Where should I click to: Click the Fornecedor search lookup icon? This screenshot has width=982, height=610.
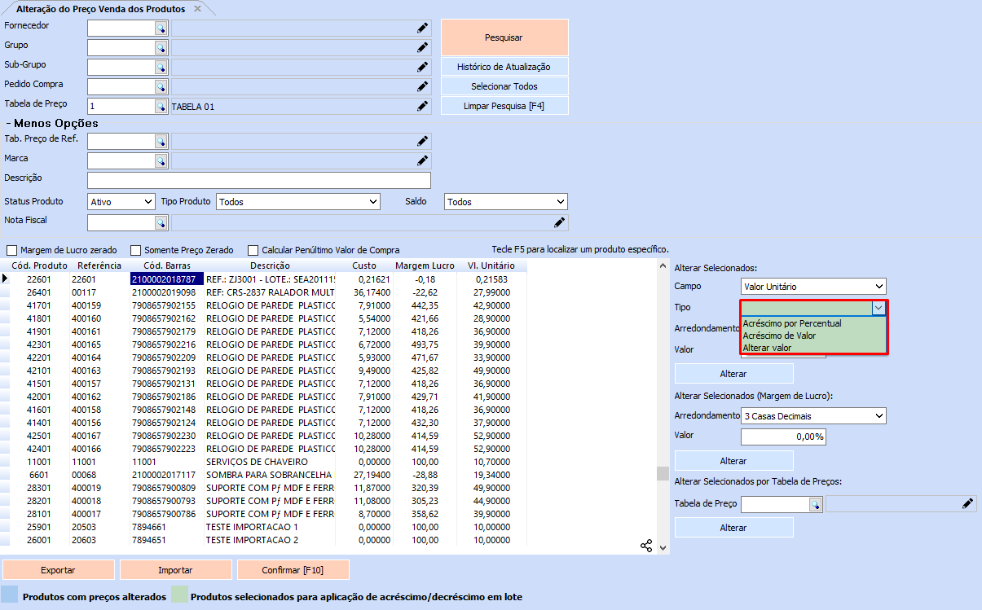(x=161, y=28)
